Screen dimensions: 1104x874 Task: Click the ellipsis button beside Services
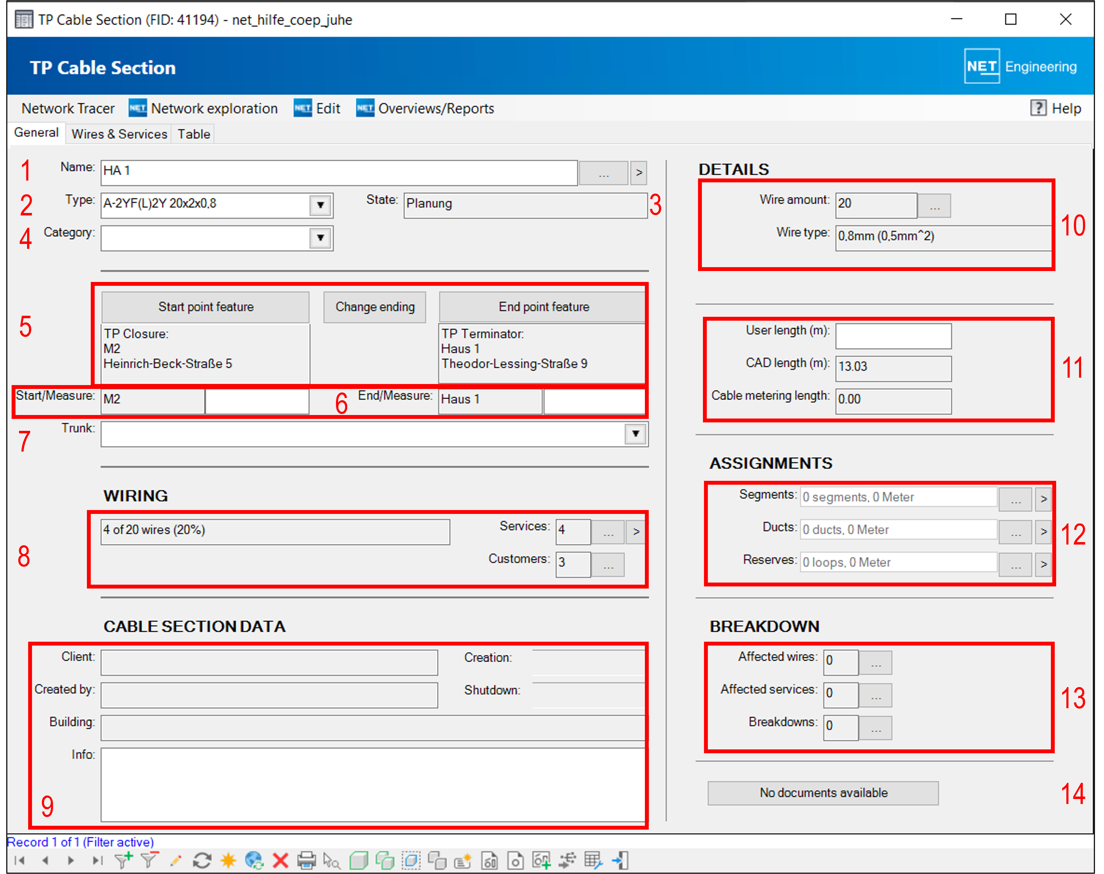[x=608, y=532]
